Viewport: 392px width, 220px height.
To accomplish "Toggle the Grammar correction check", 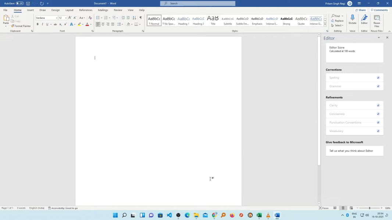I will coord(378,86).
